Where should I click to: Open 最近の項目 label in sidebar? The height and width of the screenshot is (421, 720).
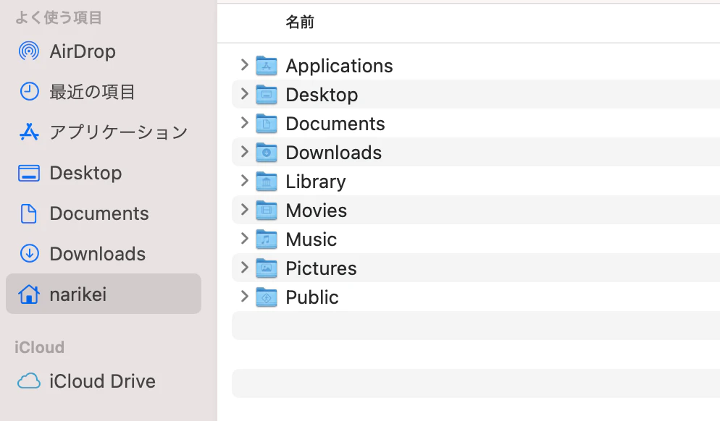click(92, 92)
